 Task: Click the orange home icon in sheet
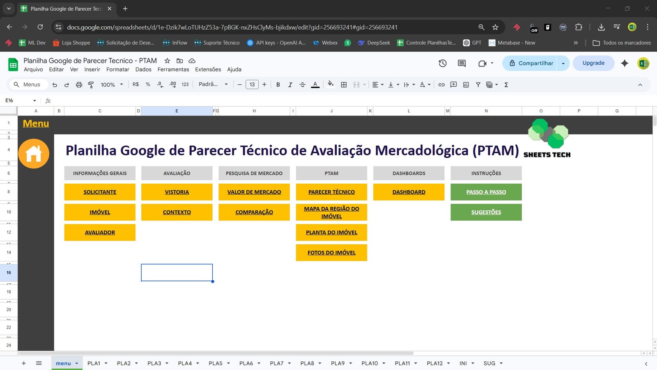click(x=34, y=153)
